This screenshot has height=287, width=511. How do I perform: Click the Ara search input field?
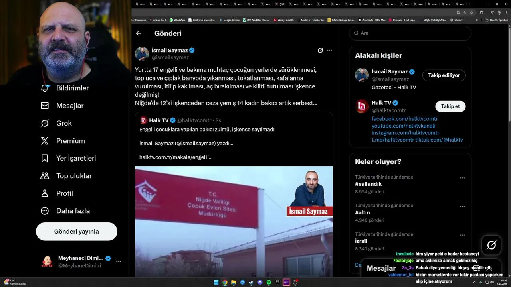coord(410,33)
